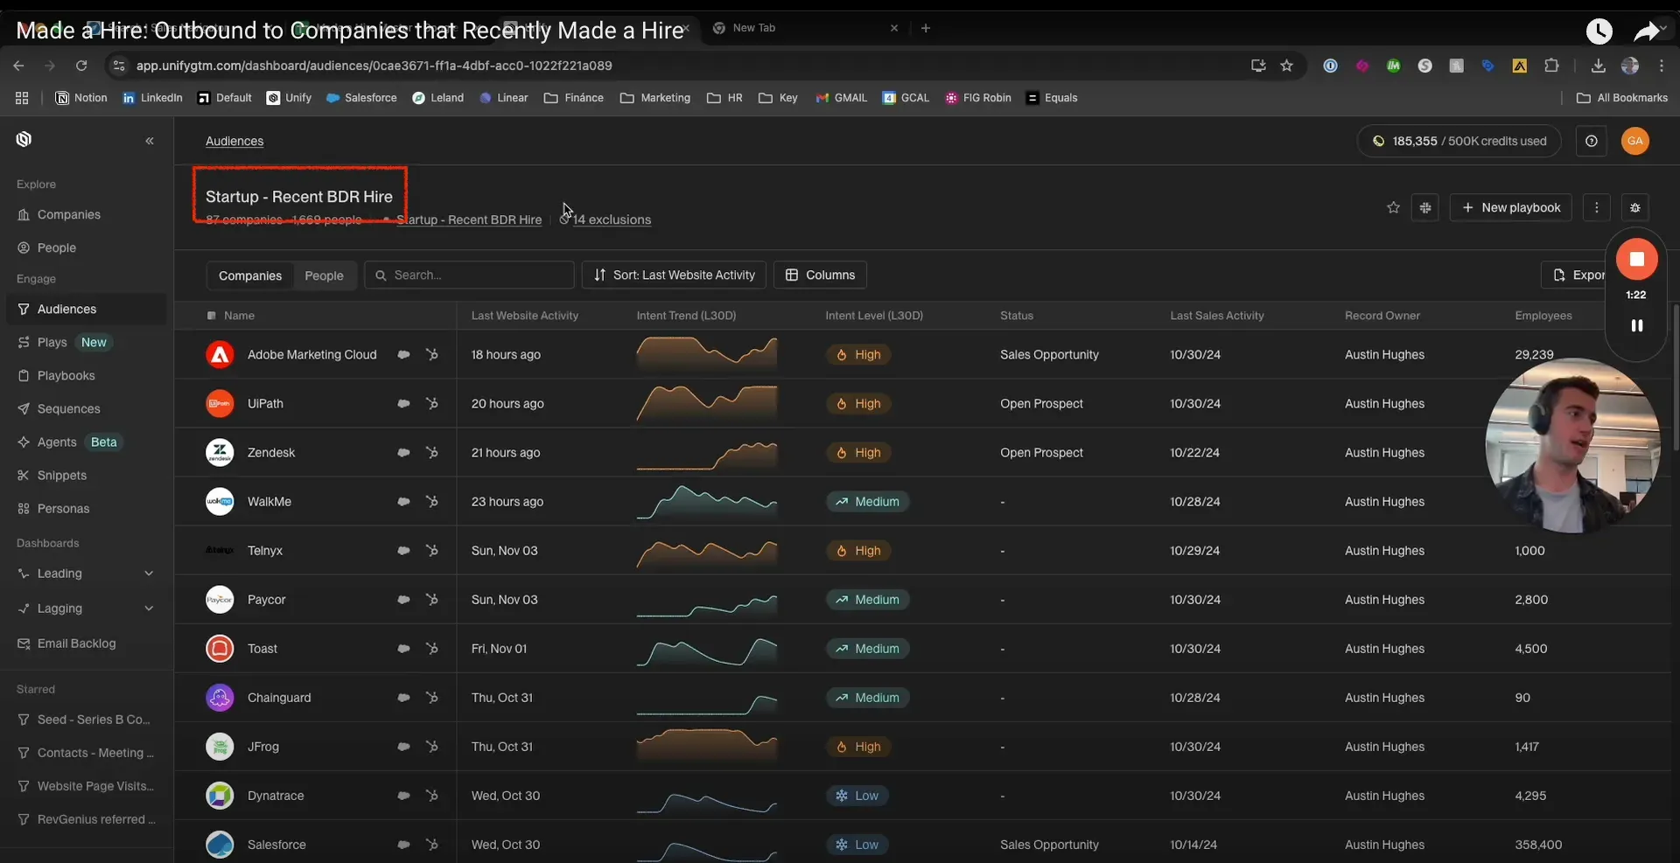Open the Sort: Last Website Activity dropdown
Screen dimensions: 1680x863
674,275
